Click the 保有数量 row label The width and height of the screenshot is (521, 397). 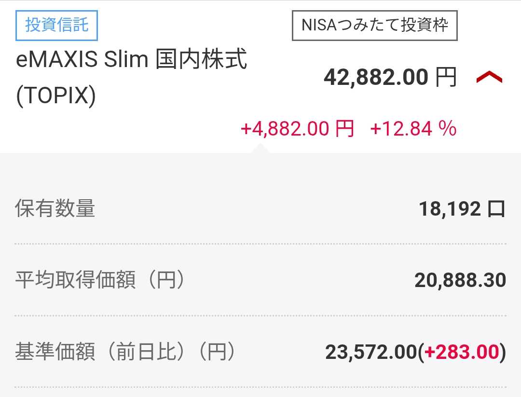[x=55, y=209]
